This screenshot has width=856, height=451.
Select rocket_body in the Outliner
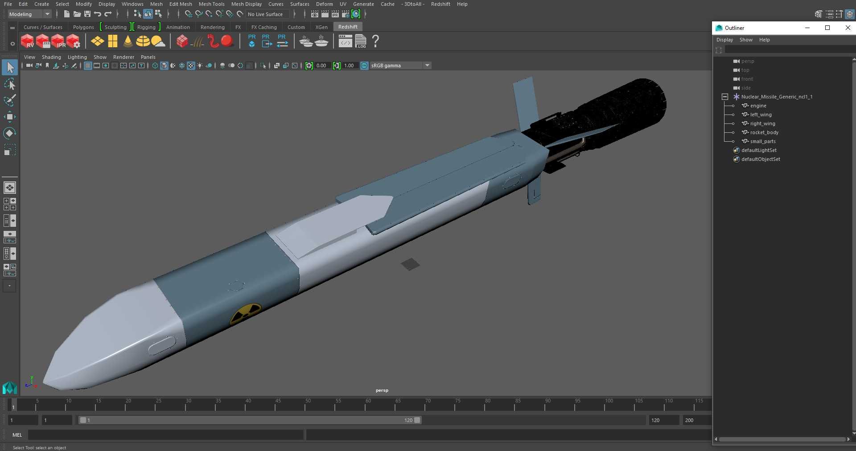(x=764, y=132)
